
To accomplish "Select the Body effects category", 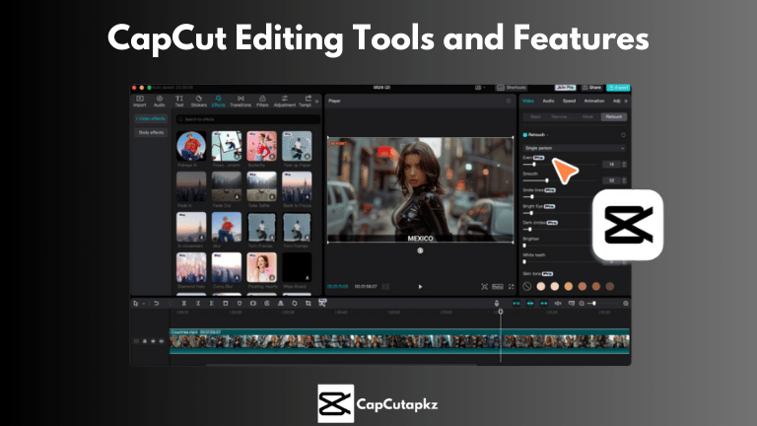I will click(151, 132).
